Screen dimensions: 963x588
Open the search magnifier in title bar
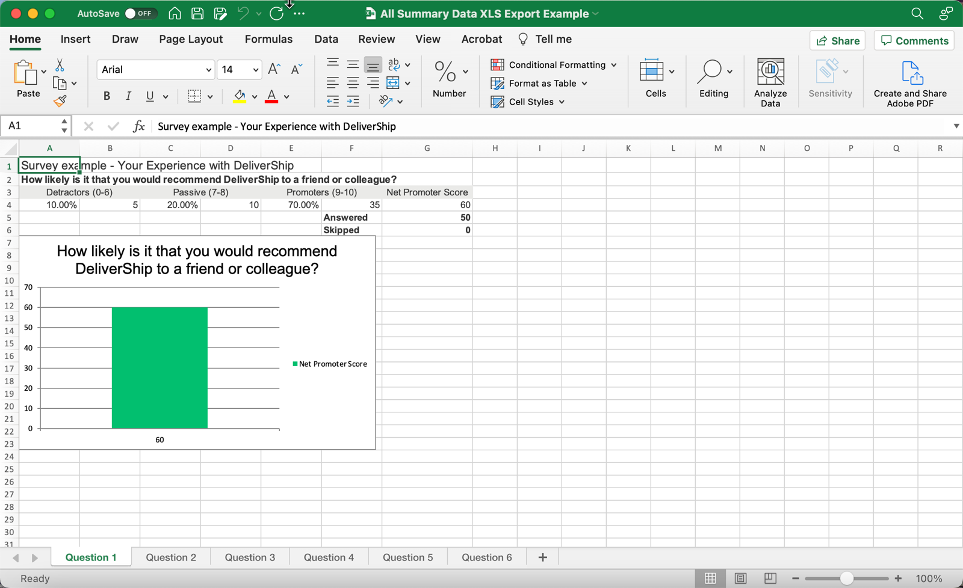917,13
